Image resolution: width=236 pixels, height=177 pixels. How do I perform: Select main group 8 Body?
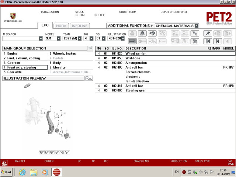pyautogui.click(x=71, y=63)
